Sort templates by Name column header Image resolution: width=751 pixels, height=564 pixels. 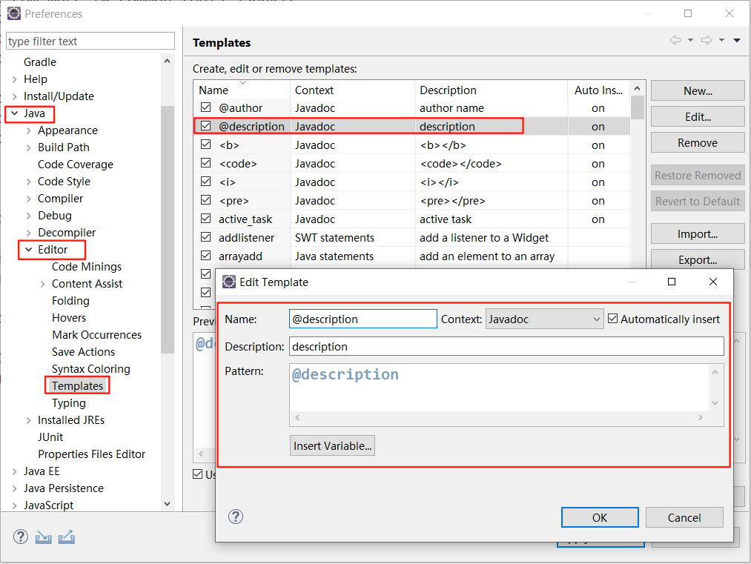tap(242, 90)
